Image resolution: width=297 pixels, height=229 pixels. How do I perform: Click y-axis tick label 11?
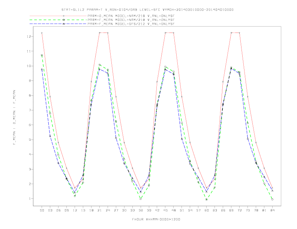point(29,51)
